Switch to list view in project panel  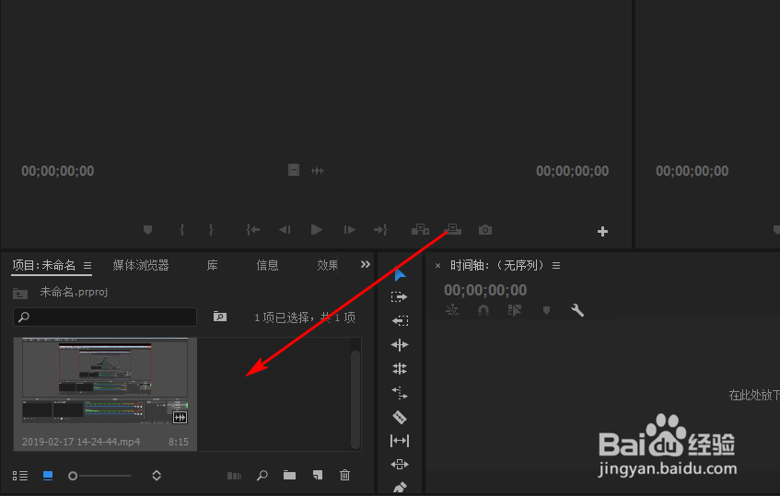click(20, 476)
